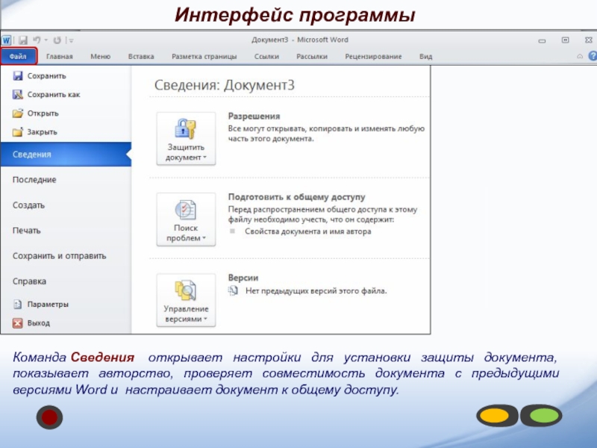Open Параметры from the backstage sidebar
597x448 pixels.
(x=48, y=305)
